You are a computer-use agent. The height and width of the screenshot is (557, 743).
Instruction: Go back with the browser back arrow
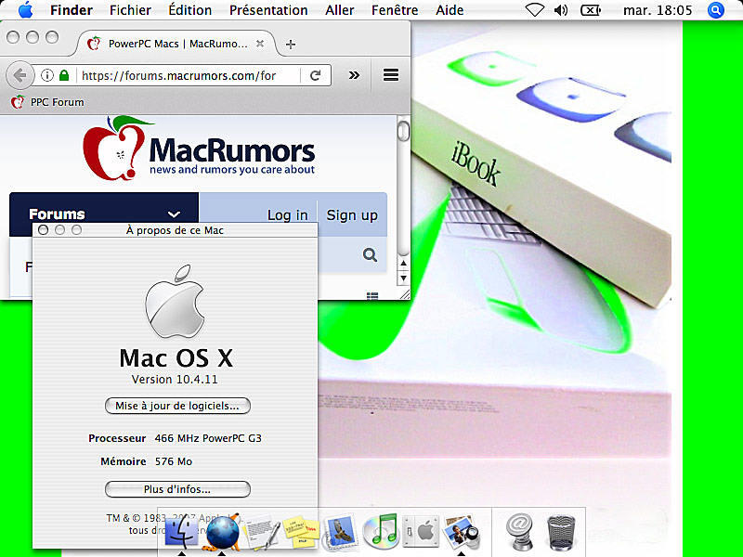(x=20, y=75)
